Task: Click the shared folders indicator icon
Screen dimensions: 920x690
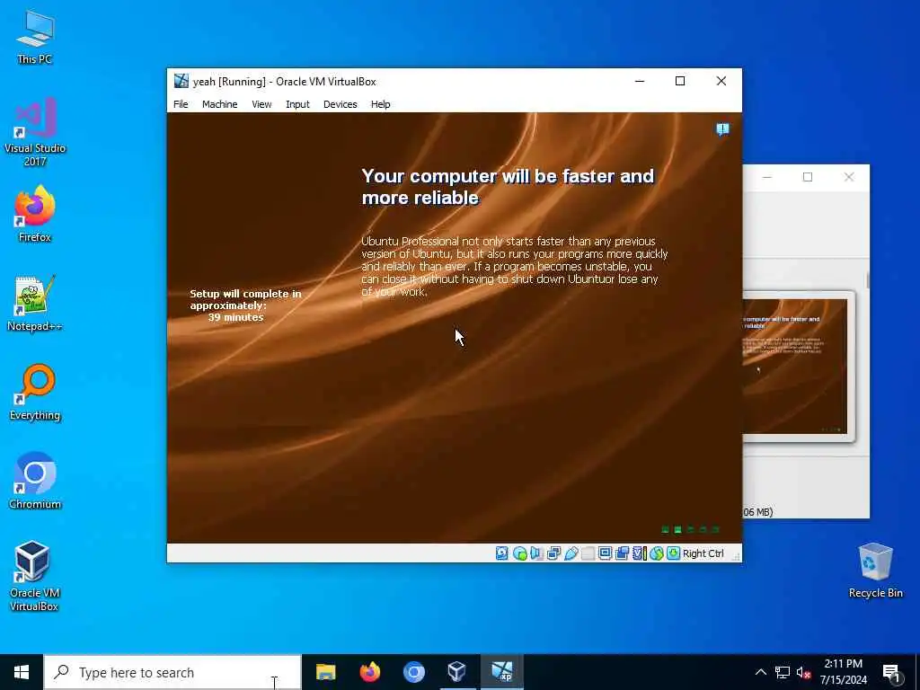Action: click(x=588, y=553)
